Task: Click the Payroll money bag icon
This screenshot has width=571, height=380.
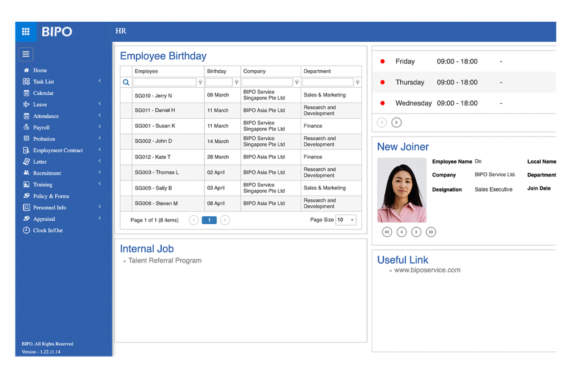Action: point(26,127)
